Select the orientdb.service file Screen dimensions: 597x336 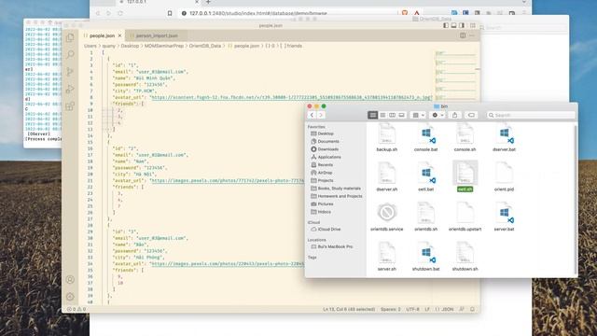tap(387, 217)
